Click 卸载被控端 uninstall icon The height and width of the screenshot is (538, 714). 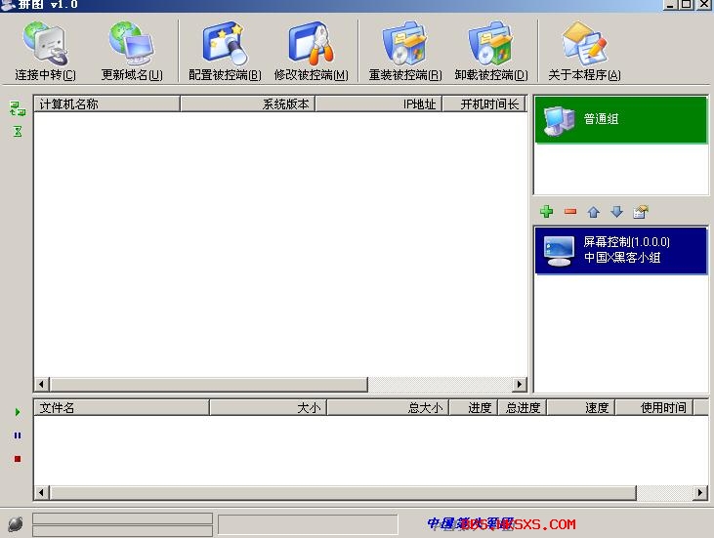490,52
